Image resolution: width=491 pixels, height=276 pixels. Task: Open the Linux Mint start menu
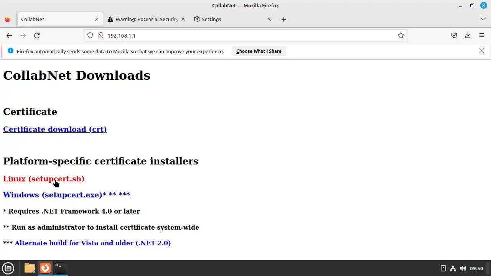click(8, 268)
